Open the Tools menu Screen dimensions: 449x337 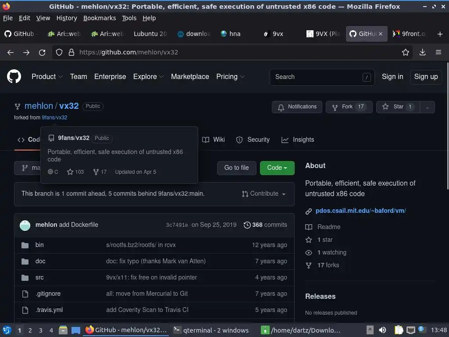pyautogui.click(x=129, y=18)
